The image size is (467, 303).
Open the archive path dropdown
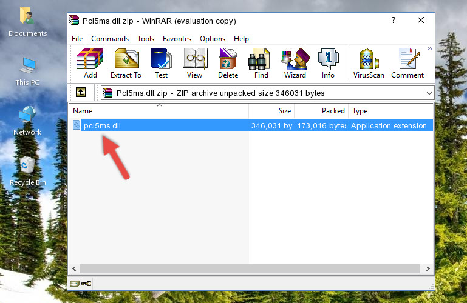[x=429, y=93]
